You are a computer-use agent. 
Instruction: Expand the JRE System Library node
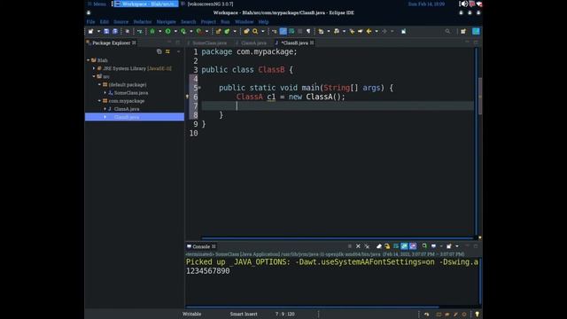click(94, 68)
